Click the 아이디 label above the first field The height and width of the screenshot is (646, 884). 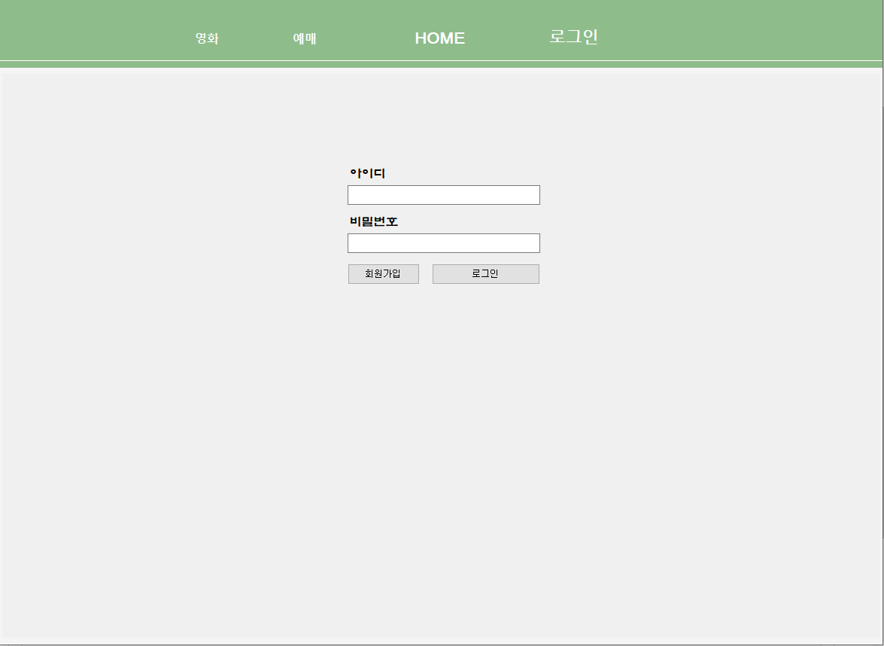coord(366,172)
